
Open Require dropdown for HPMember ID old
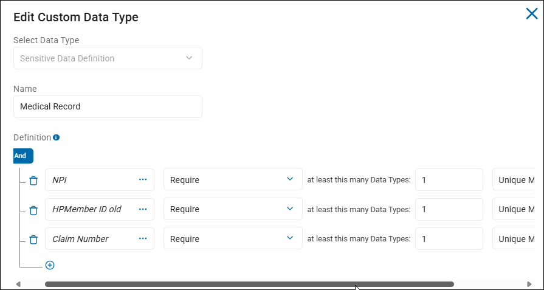pyautogui.click(x=232, y=209)
